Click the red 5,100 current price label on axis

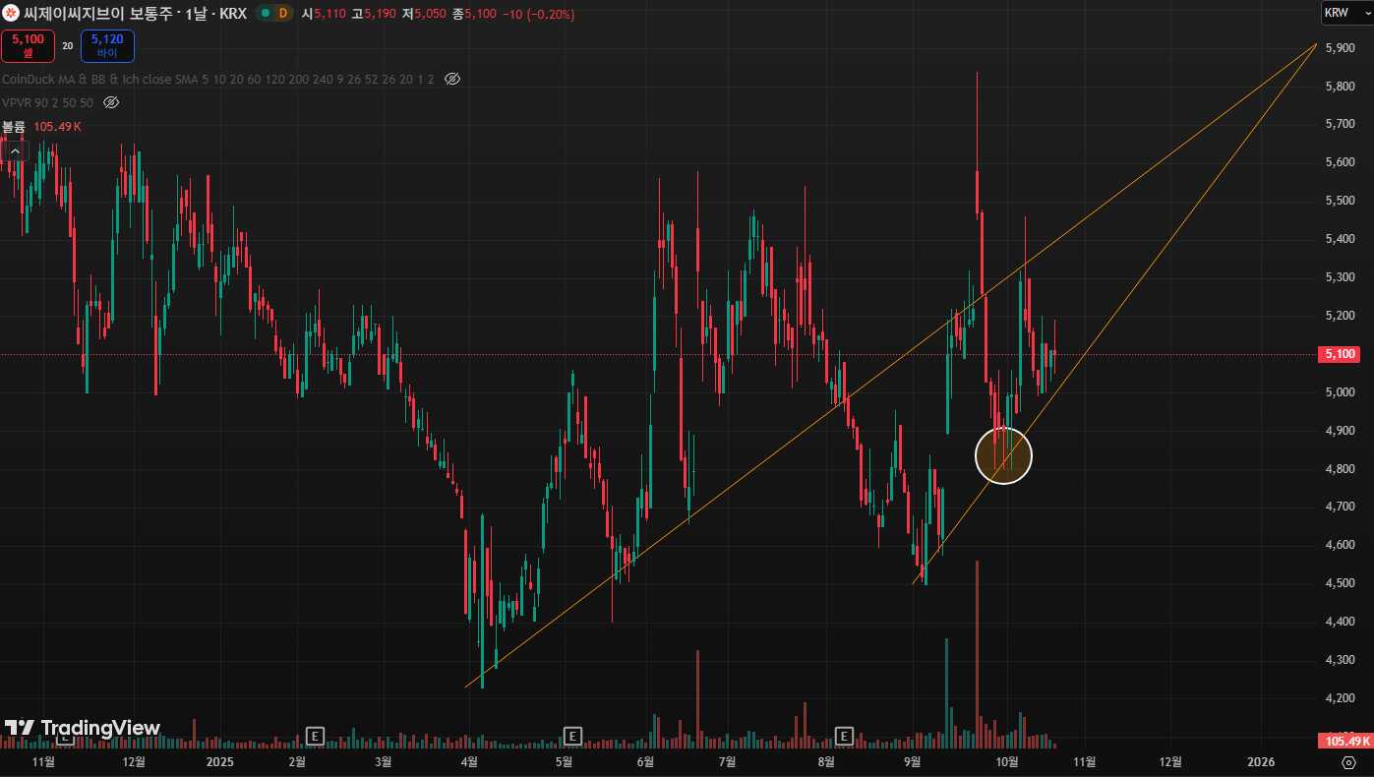pos(1338,354)
